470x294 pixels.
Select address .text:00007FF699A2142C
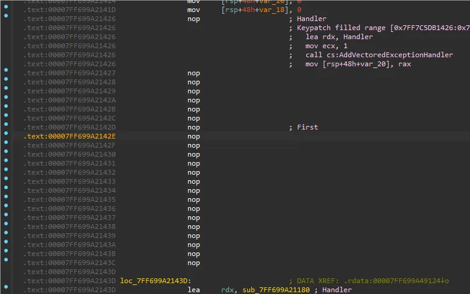(x=69, y=118)
